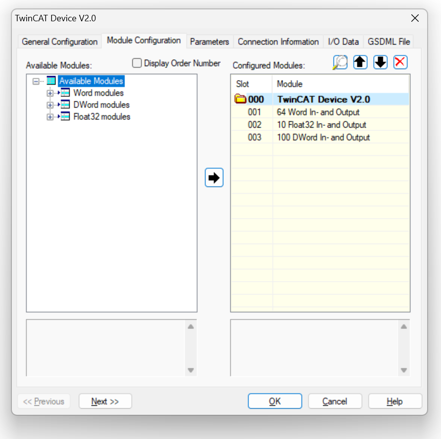Click down arrow of left description scrollbar
441x439 pixels.
click(x=191, y=370)
